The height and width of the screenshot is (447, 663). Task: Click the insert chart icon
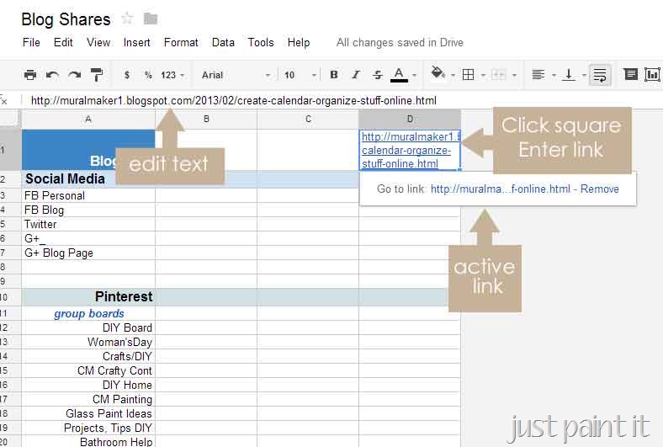(x=652, y=75)
